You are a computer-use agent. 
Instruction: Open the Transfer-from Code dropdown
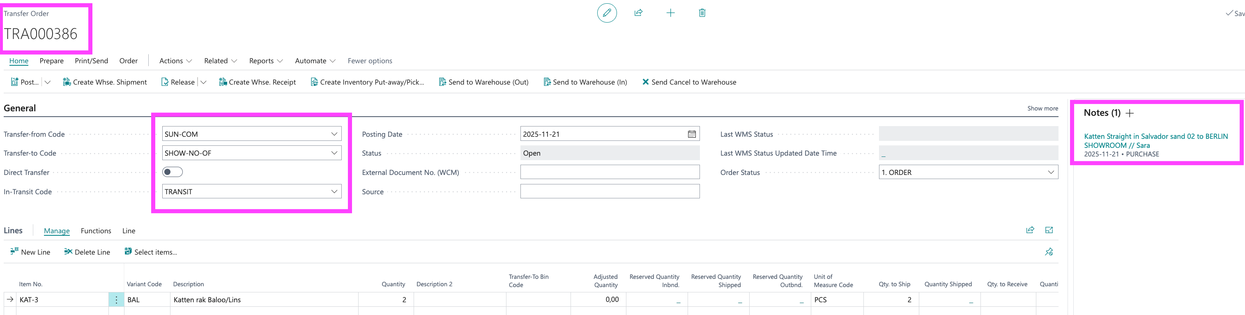(334, 134)
